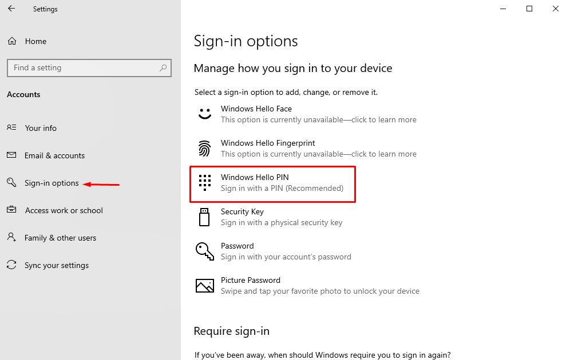Click the Picture Password photo icon

point(204,285)
